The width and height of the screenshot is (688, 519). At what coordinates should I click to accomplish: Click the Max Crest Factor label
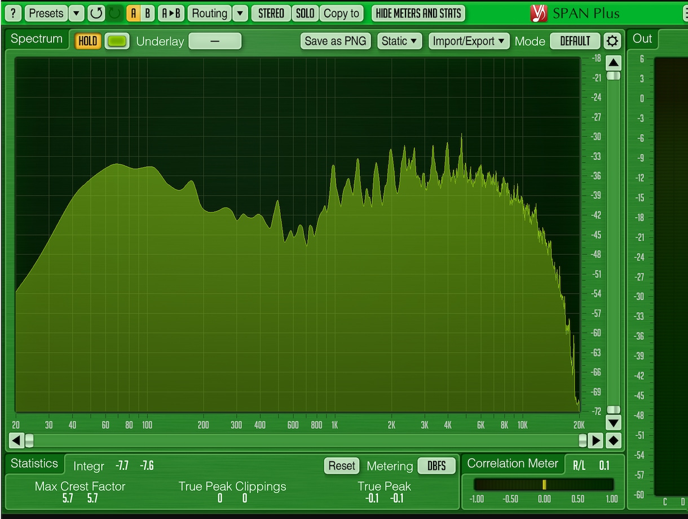80,486
